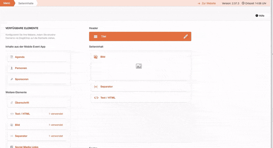
Task: Click the arrow icon before Zur Website
Action: (x=199, y=3)
